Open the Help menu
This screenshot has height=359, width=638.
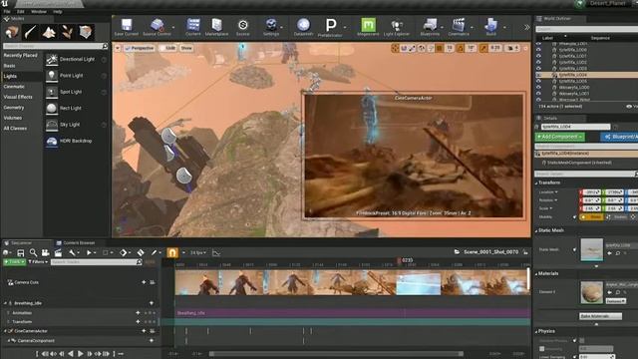coord(58,11)
